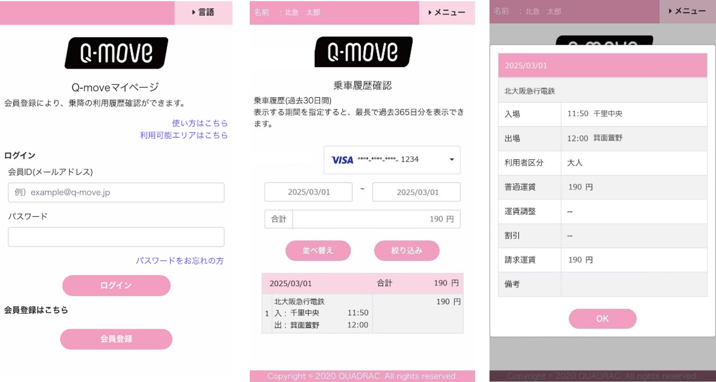Click the Copyright 2020 QUADRAC footer on 乗車履歴確認 screen
The height and width of the screenshot is (382, 716).
click(362, 376)
